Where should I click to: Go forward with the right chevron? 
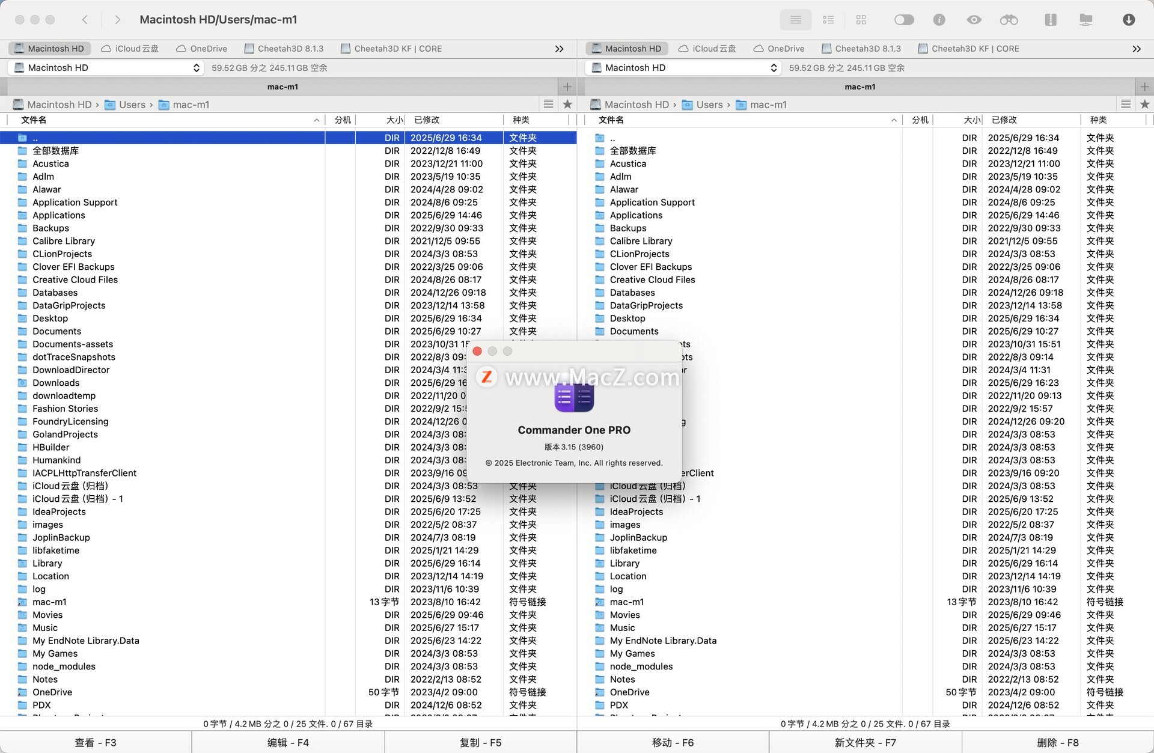(117, 20)
